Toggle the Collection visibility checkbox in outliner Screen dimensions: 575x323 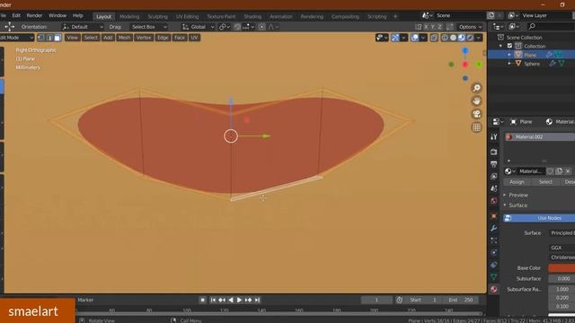[509, 46]
